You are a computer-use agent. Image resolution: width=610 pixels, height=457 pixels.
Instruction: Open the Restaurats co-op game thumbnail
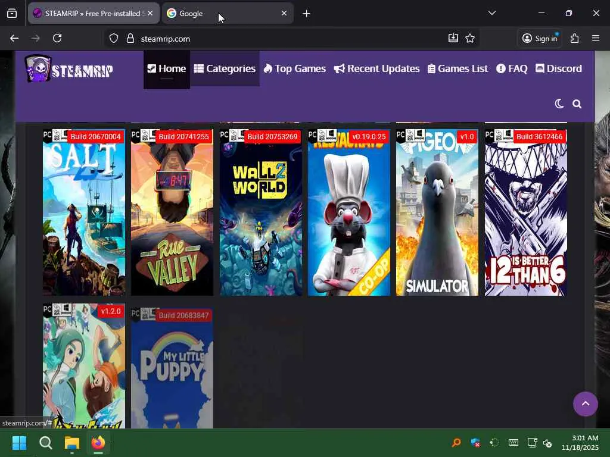coord(349,212)
